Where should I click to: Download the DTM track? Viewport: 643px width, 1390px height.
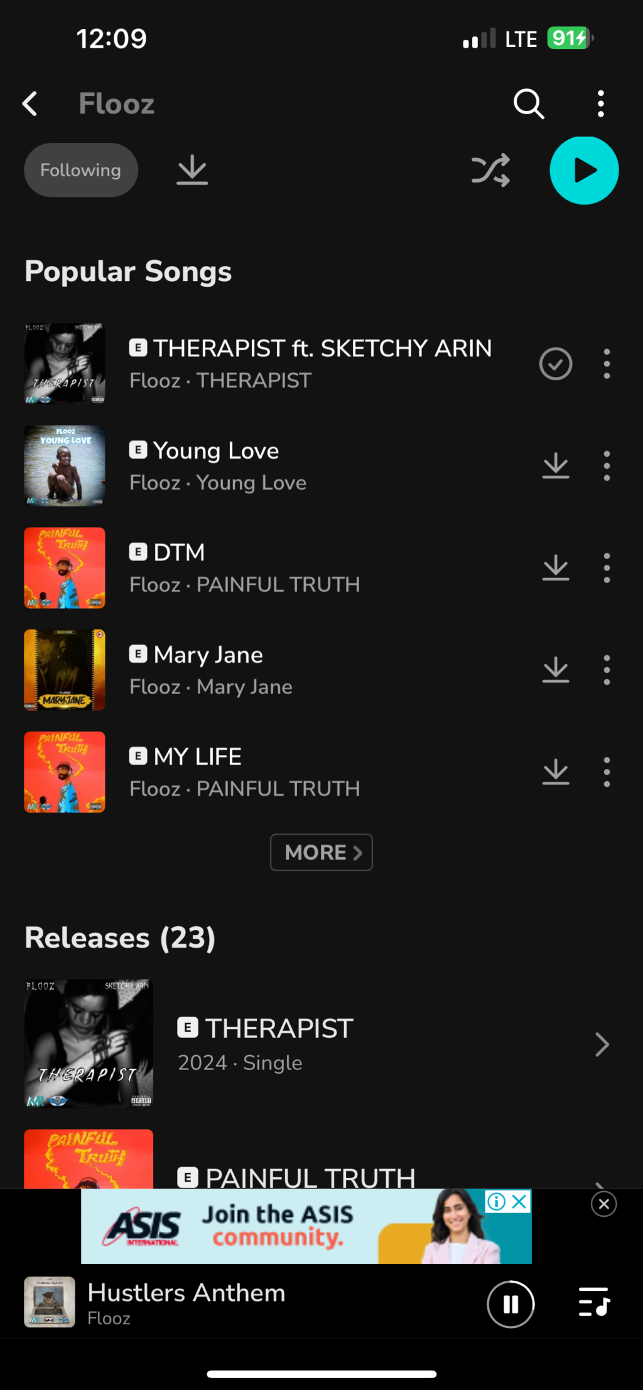pos(556,568)
